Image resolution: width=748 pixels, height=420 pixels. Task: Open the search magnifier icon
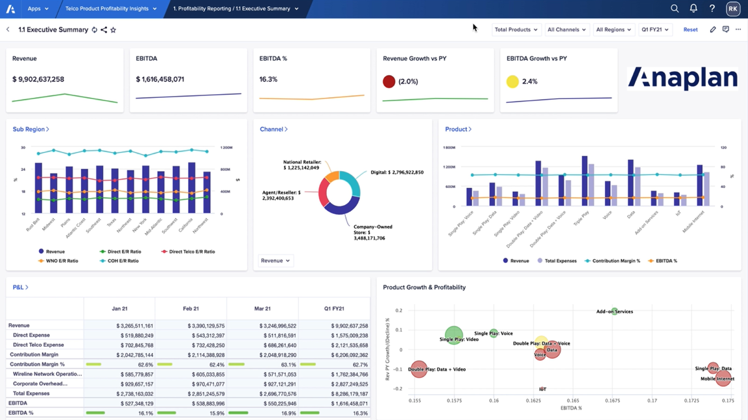(x=675, y=8)
